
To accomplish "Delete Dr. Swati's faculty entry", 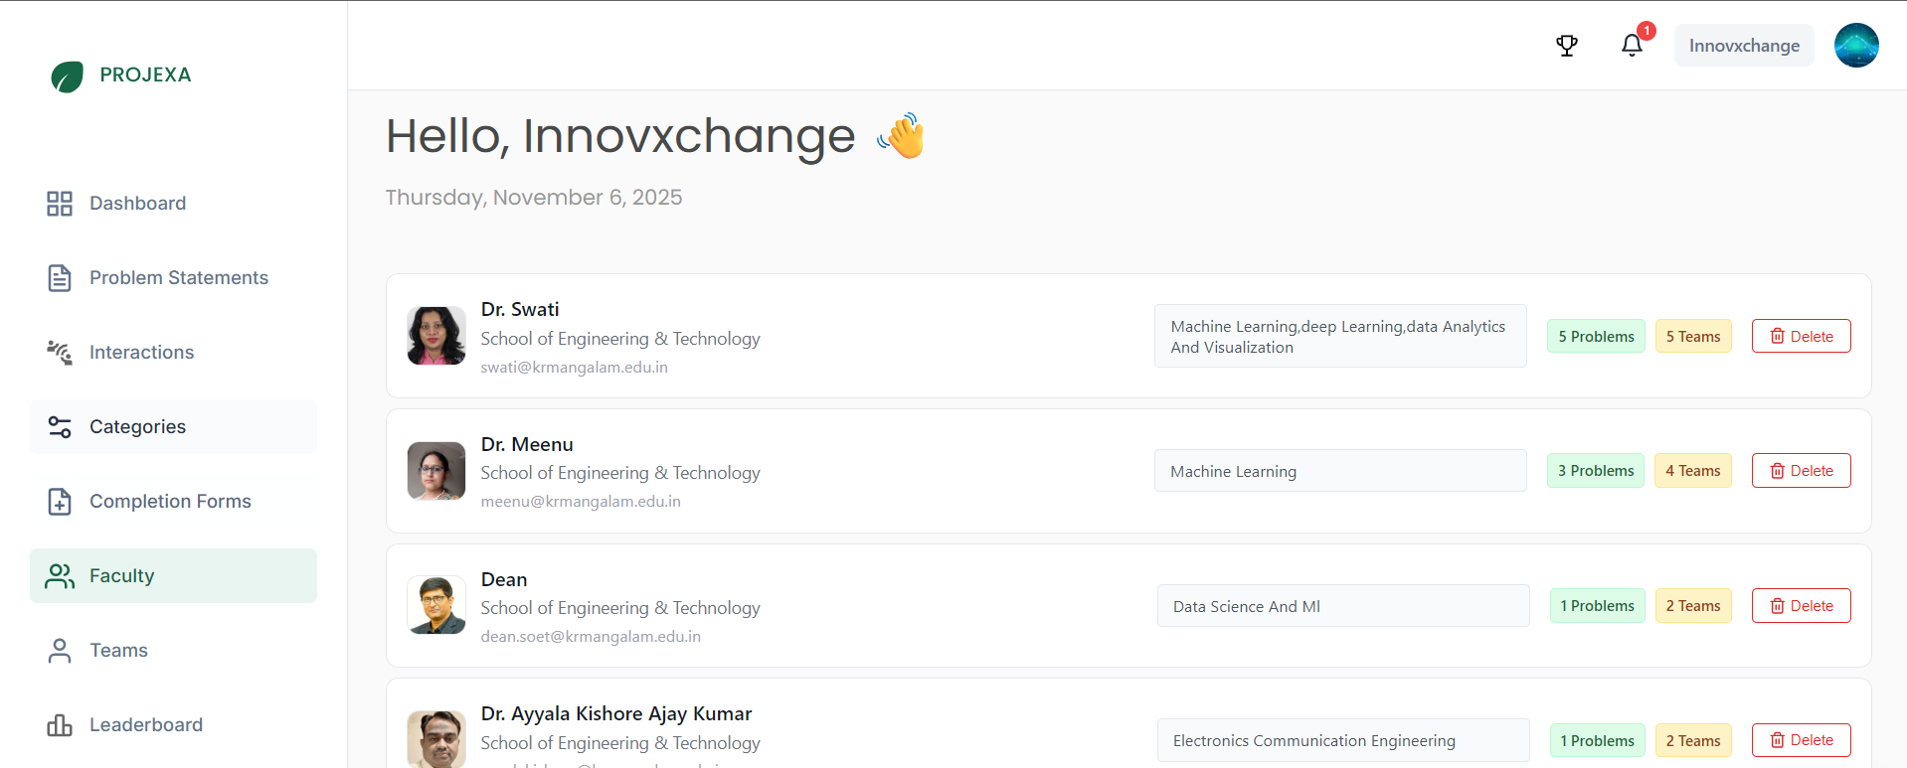I will (1801, 337).
